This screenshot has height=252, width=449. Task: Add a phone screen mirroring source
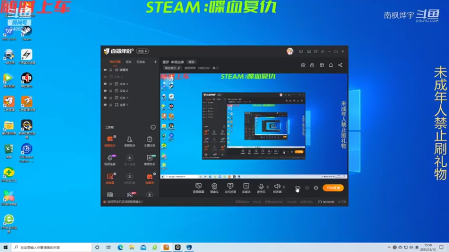[x=230, y=188]
